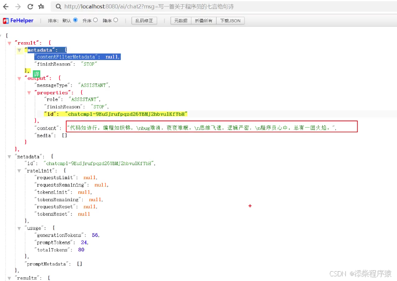Screen dimensions: 397x281
Task: Click the promptTokens value 24
Action: pos(84,243)
